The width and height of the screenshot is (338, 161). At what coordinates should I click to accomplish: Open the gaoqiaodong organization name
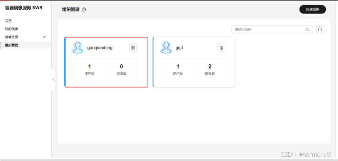coord(100,48)
